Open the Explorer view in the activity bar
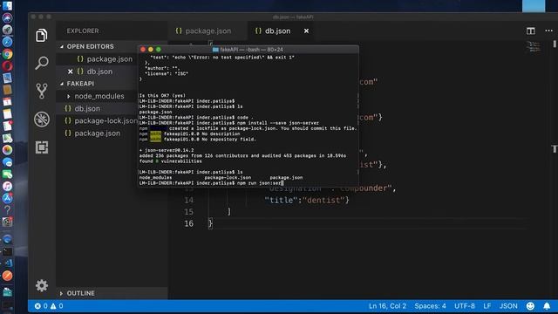The height and width of the screenshot is (314, 558). (x=41, y=35)
